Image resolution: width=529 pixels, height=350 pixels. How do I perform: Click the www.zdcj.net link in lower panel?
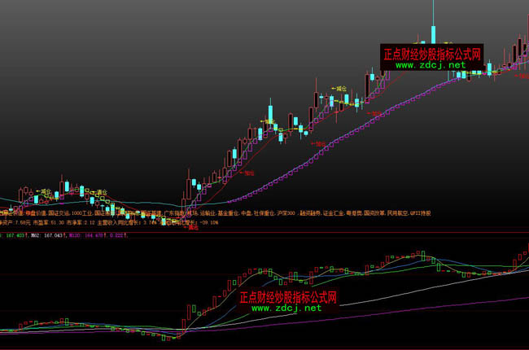(286, 308)
